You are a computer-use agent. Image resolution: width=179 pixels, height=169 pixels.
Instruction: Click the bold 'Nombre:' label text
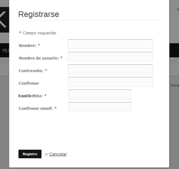click(x=27, y=46)
